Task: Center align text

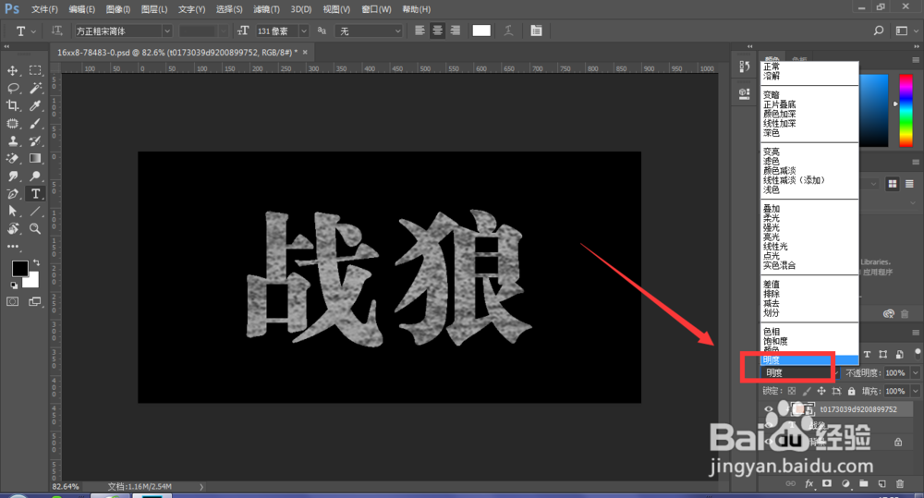Action: click(437, 30)
